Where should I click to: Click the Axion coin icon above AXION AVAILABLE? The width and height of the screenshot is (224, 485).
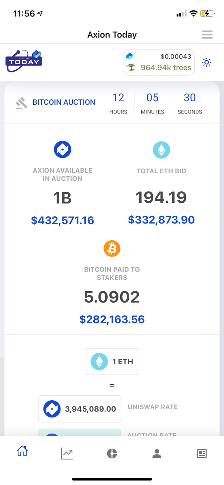62,149
